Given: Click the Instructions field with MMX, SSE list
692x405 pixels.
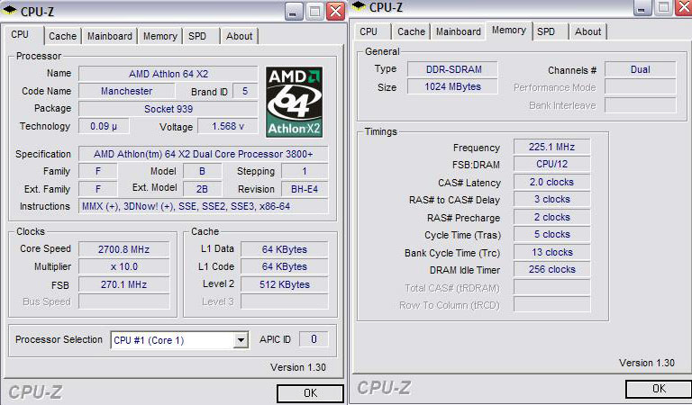Looking at the screenshot, I should 203,206.
